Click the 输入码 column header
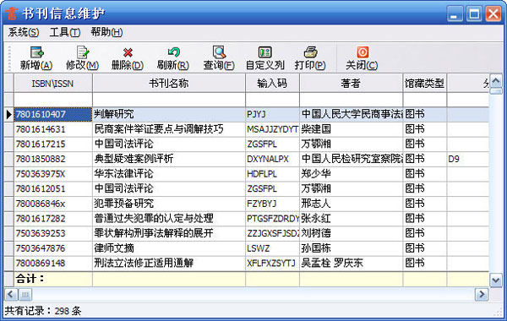The height and width of the screenshot is (321, 507). click(x=272, y=84)
